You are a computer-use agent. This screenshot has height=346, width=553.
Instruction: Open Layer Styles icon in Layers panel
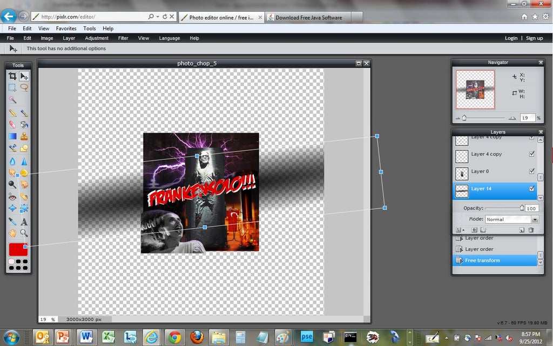483,230
